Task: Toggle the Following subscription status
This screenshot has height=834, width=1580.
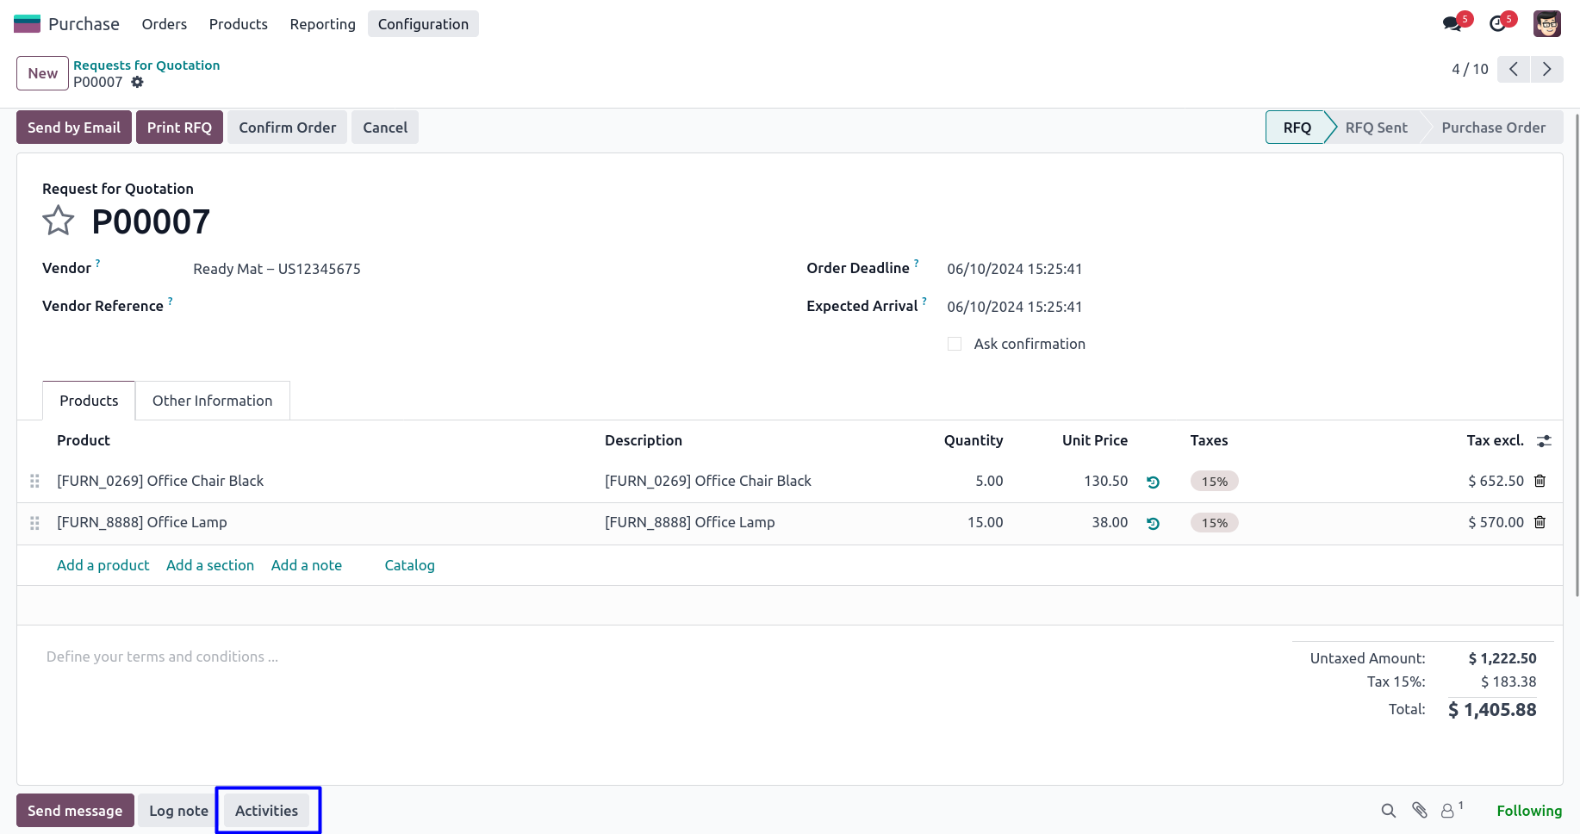Action: tap(1528, 811)
